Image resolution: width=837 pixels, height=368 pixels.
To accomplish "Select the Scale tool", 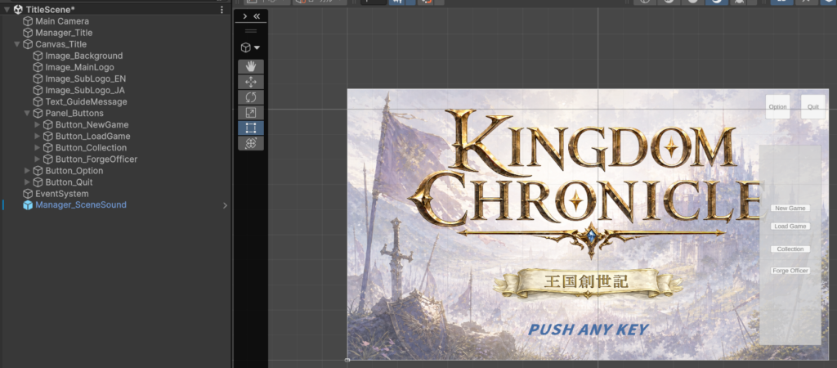I will 251,113.
